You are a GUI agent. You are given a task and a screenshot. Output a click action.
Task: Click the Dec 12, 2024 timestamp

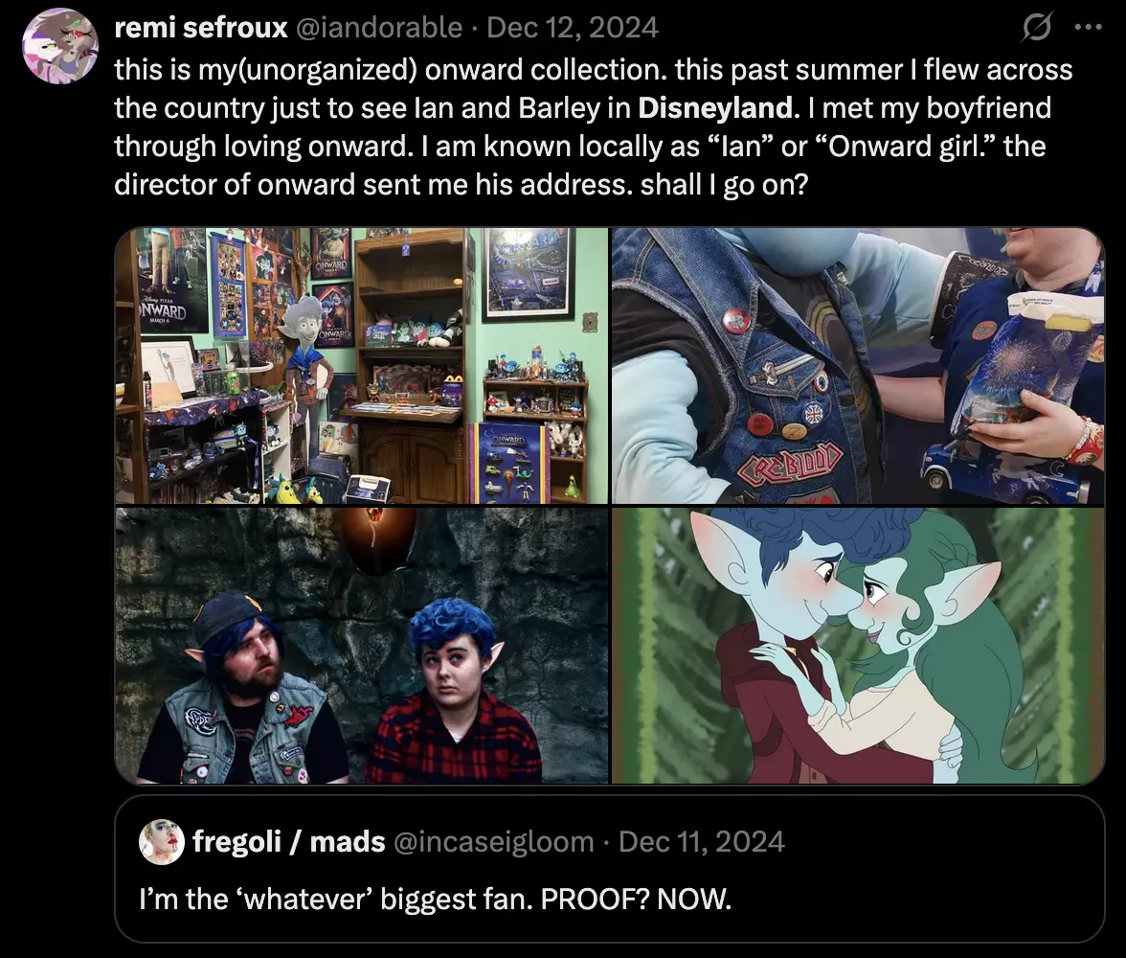click(x=573, y=28)
